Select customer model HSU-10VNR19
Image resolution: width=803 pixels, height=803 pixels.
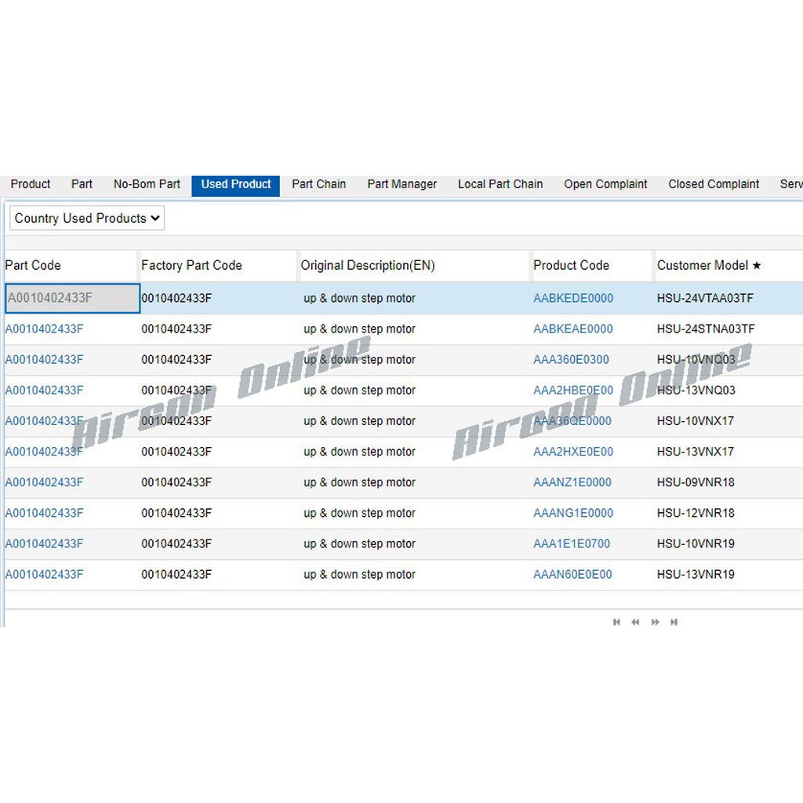click(x=696, y=544)
